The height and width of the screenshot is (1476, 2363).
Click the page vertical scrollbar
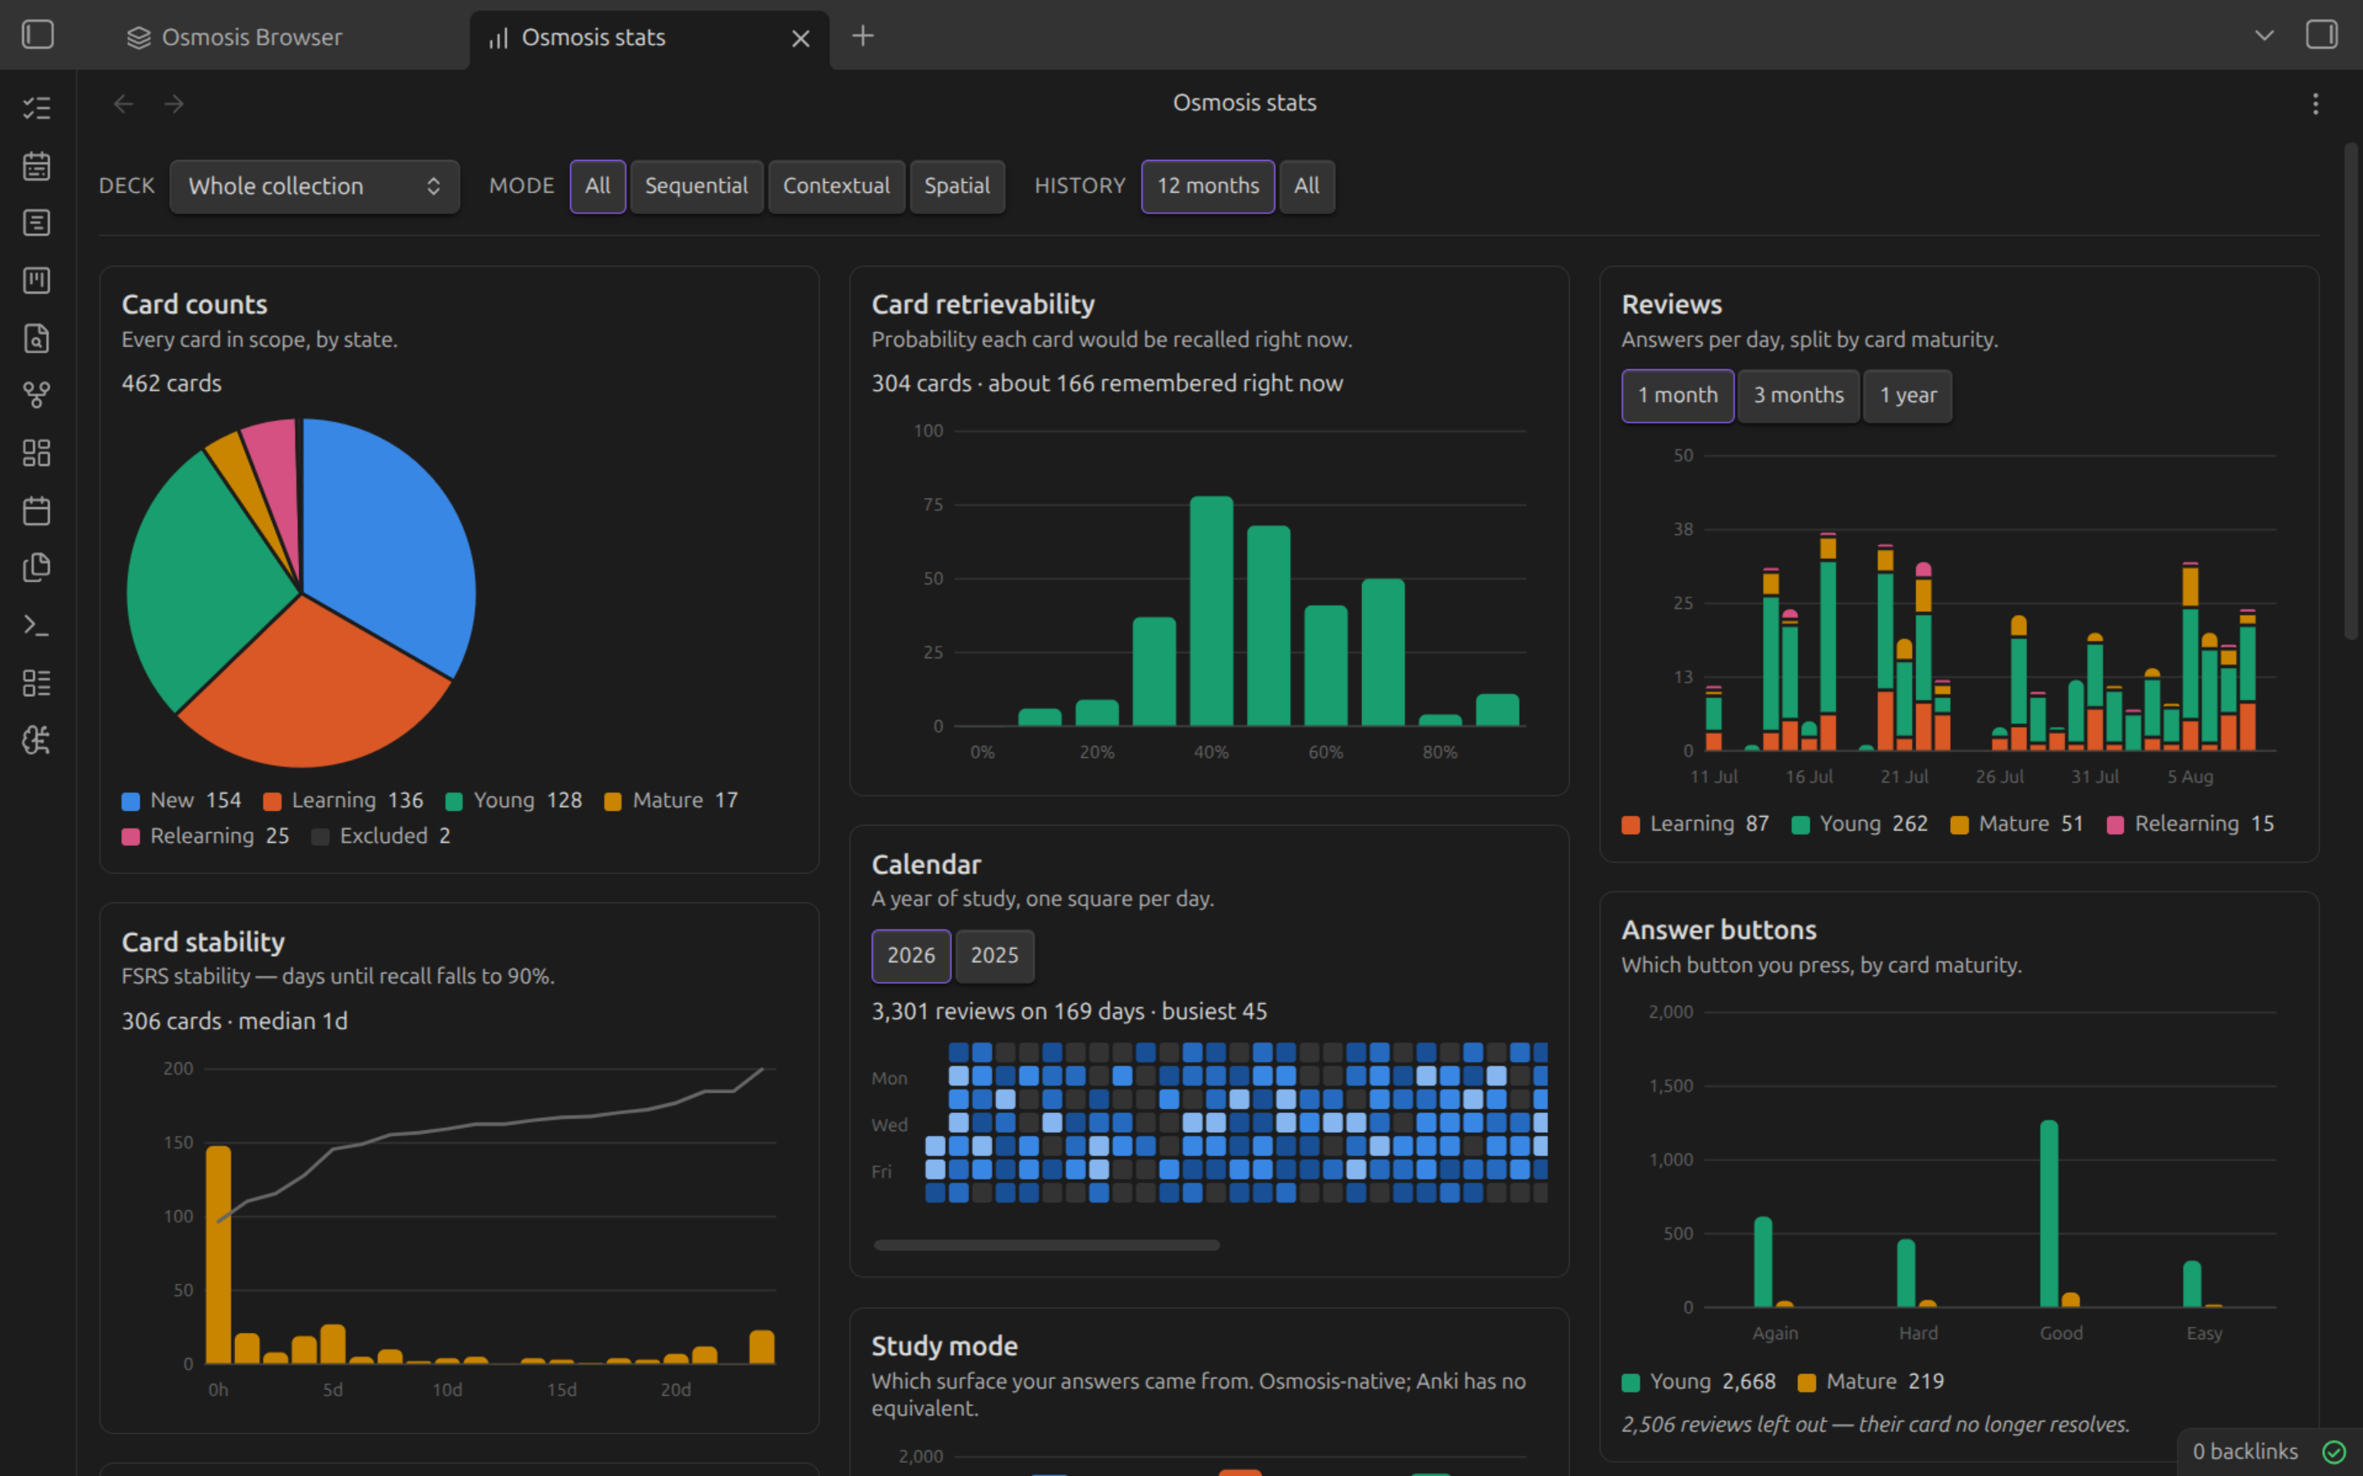tap(2352, 391)
